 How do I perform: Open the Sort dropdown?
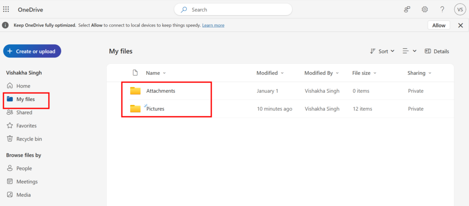pos(382,51)
